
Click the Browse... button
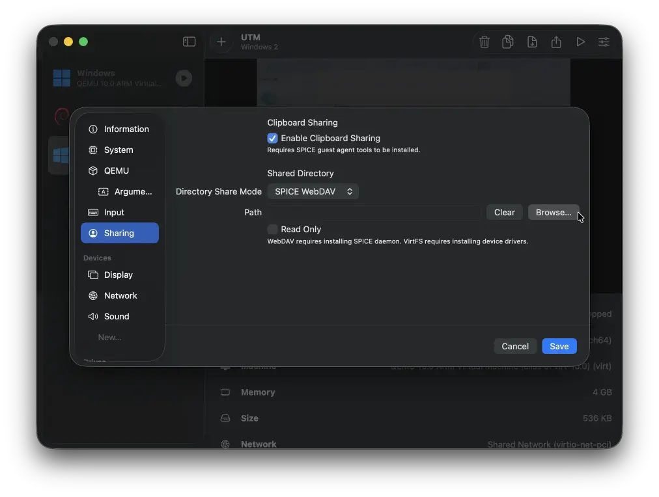553,213
